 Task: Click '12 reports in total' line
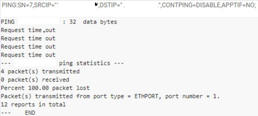pyautogui.click(x=33, y=104)
